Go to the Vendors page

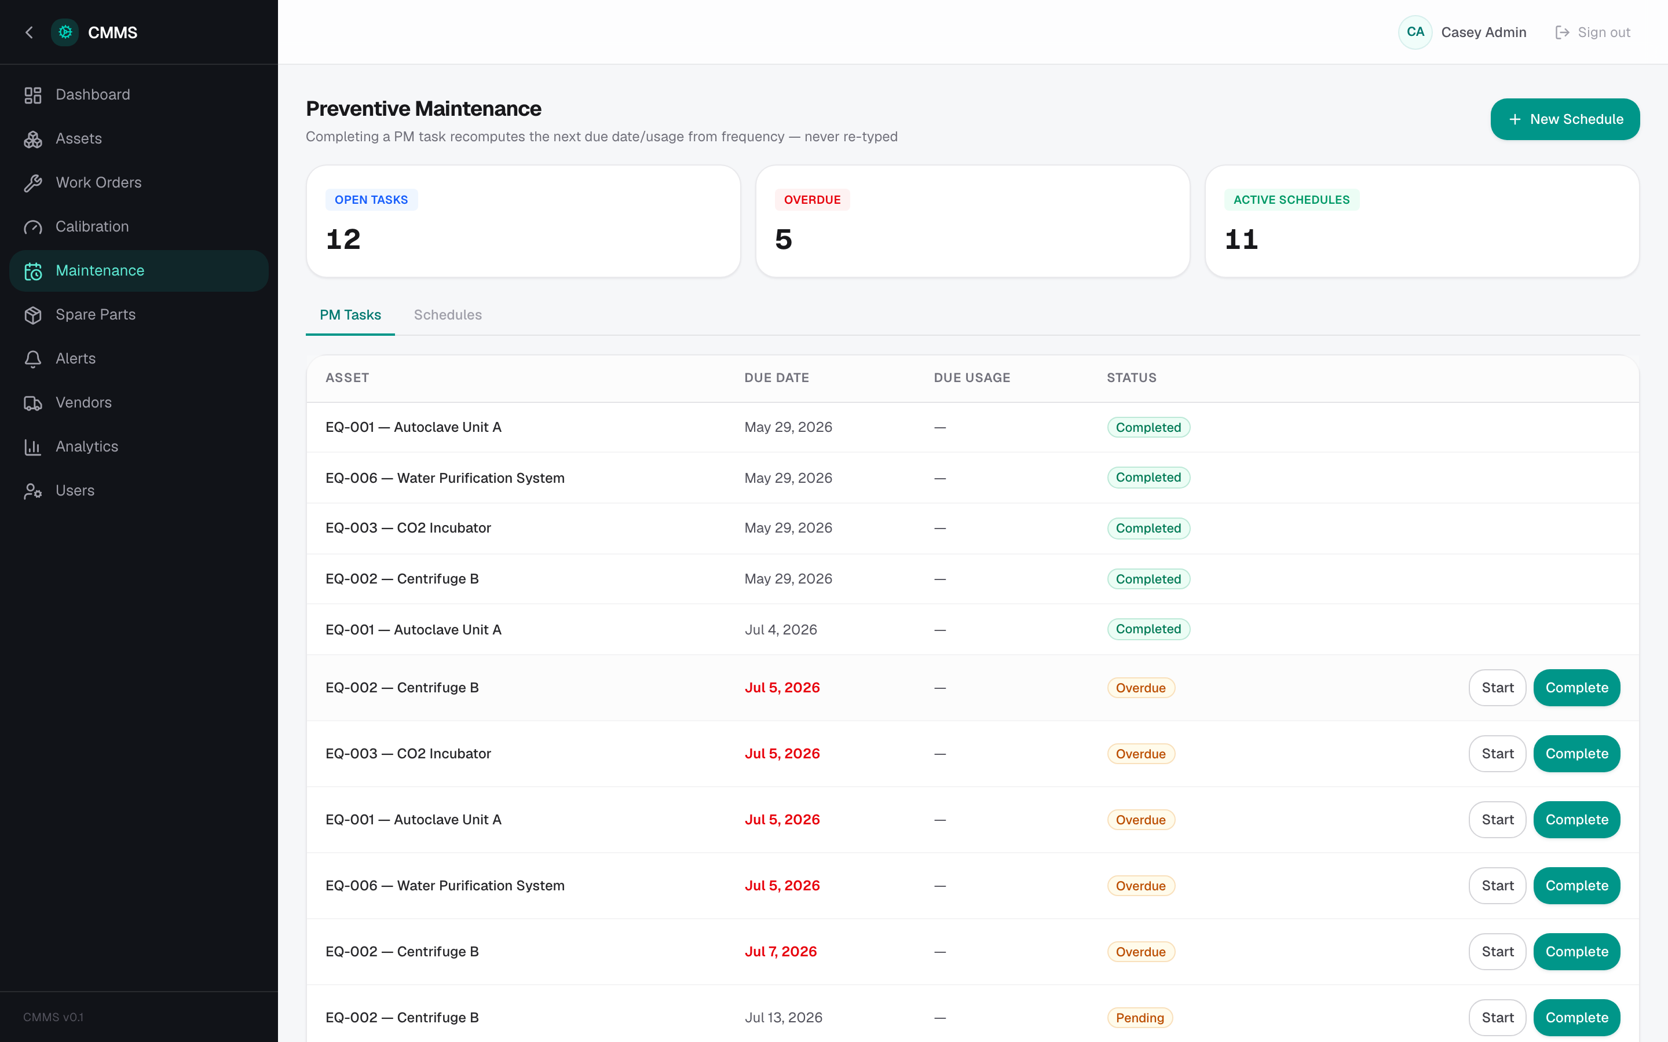138,403
